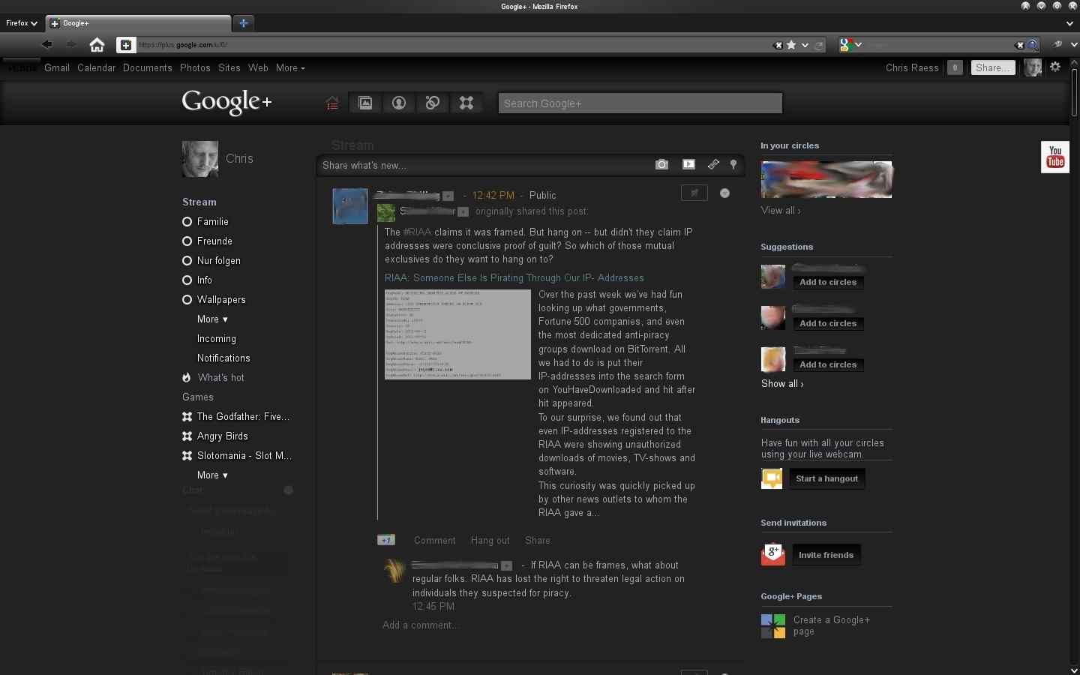This screenshot has width=1080, height=675.
Task: Go back in browser history
Action: [46, 44]
